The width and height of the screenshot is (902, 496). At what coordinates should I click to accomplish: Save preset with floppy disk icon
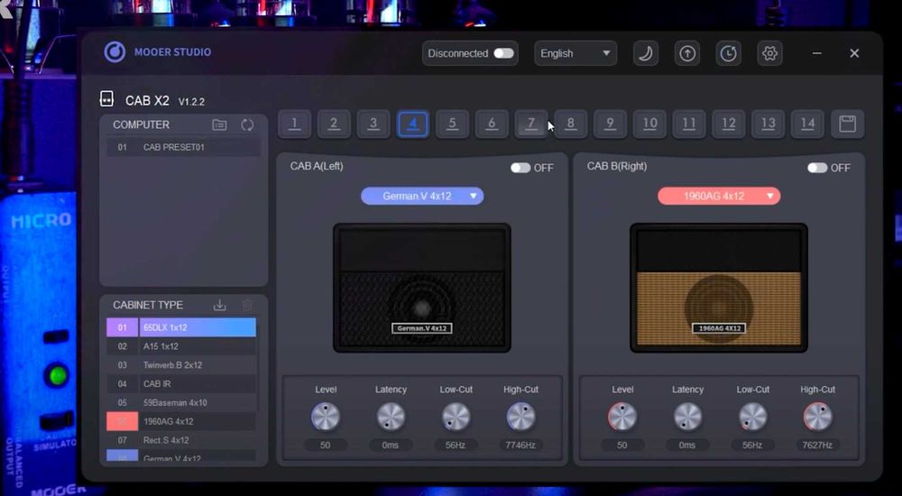[x=847, y=124]
